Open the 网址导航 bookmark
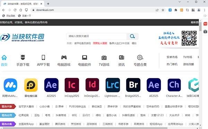The width and height of the screenshot is (208, 129). coord(9,16)
